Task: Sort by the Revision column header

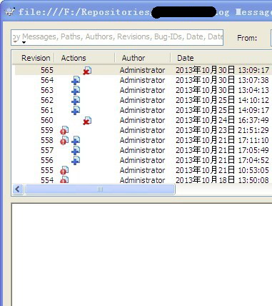Action: click(x=36, y=58)
